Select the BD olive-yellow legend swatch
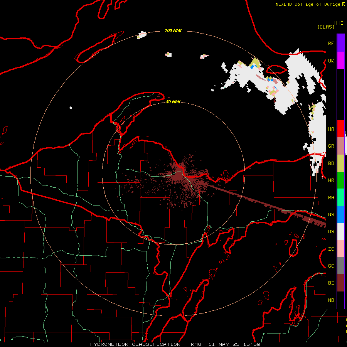The image size is (347, 347). 340,163
